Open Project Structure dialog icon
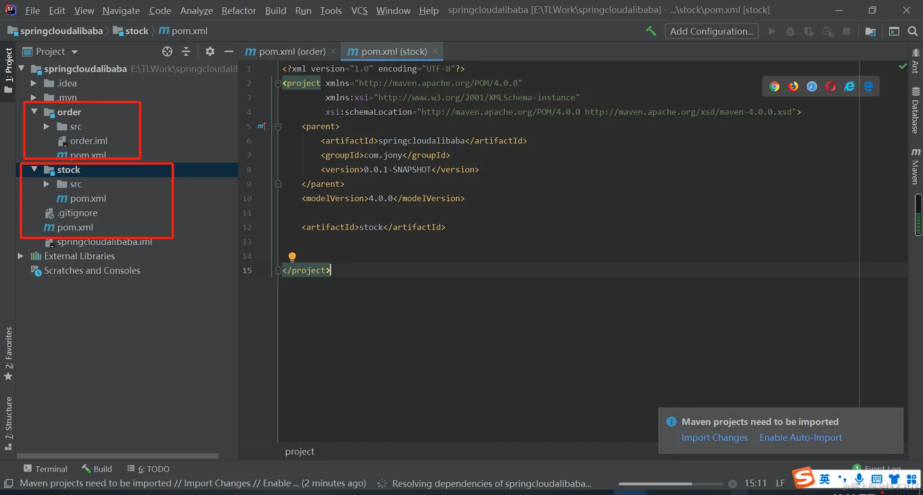This screenshot has height=495, width=923. pos(871,31)
